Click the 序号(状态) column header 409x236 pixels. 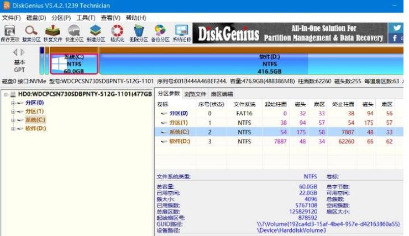click(x=211, y=104)
